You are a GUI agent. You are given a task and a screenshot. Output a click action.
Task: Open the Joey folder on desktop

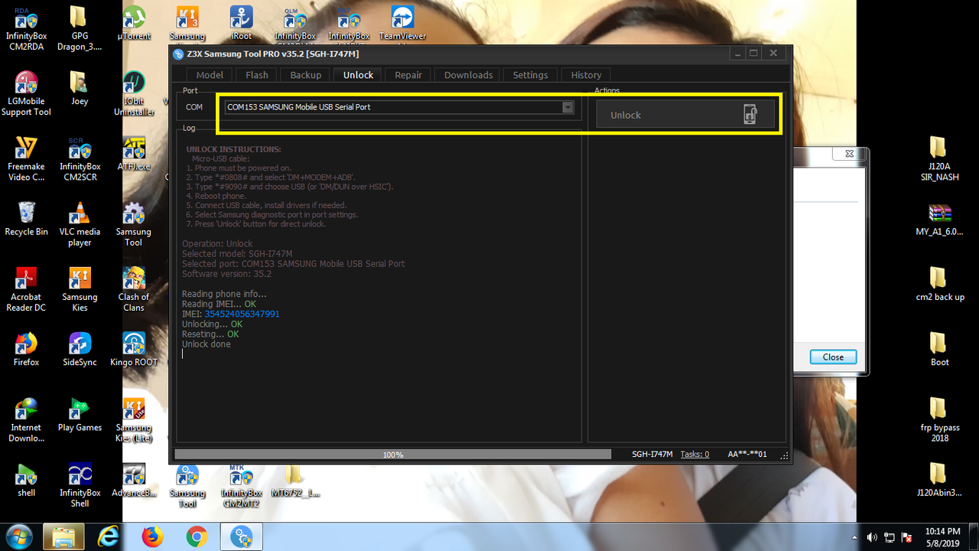80,88
